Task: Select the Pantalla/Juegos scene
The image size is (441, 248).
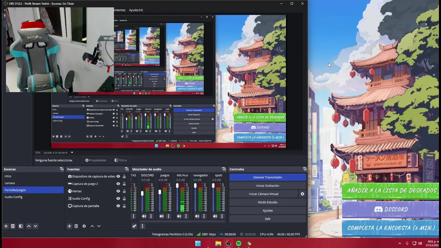Action: (x=33, y=190)
